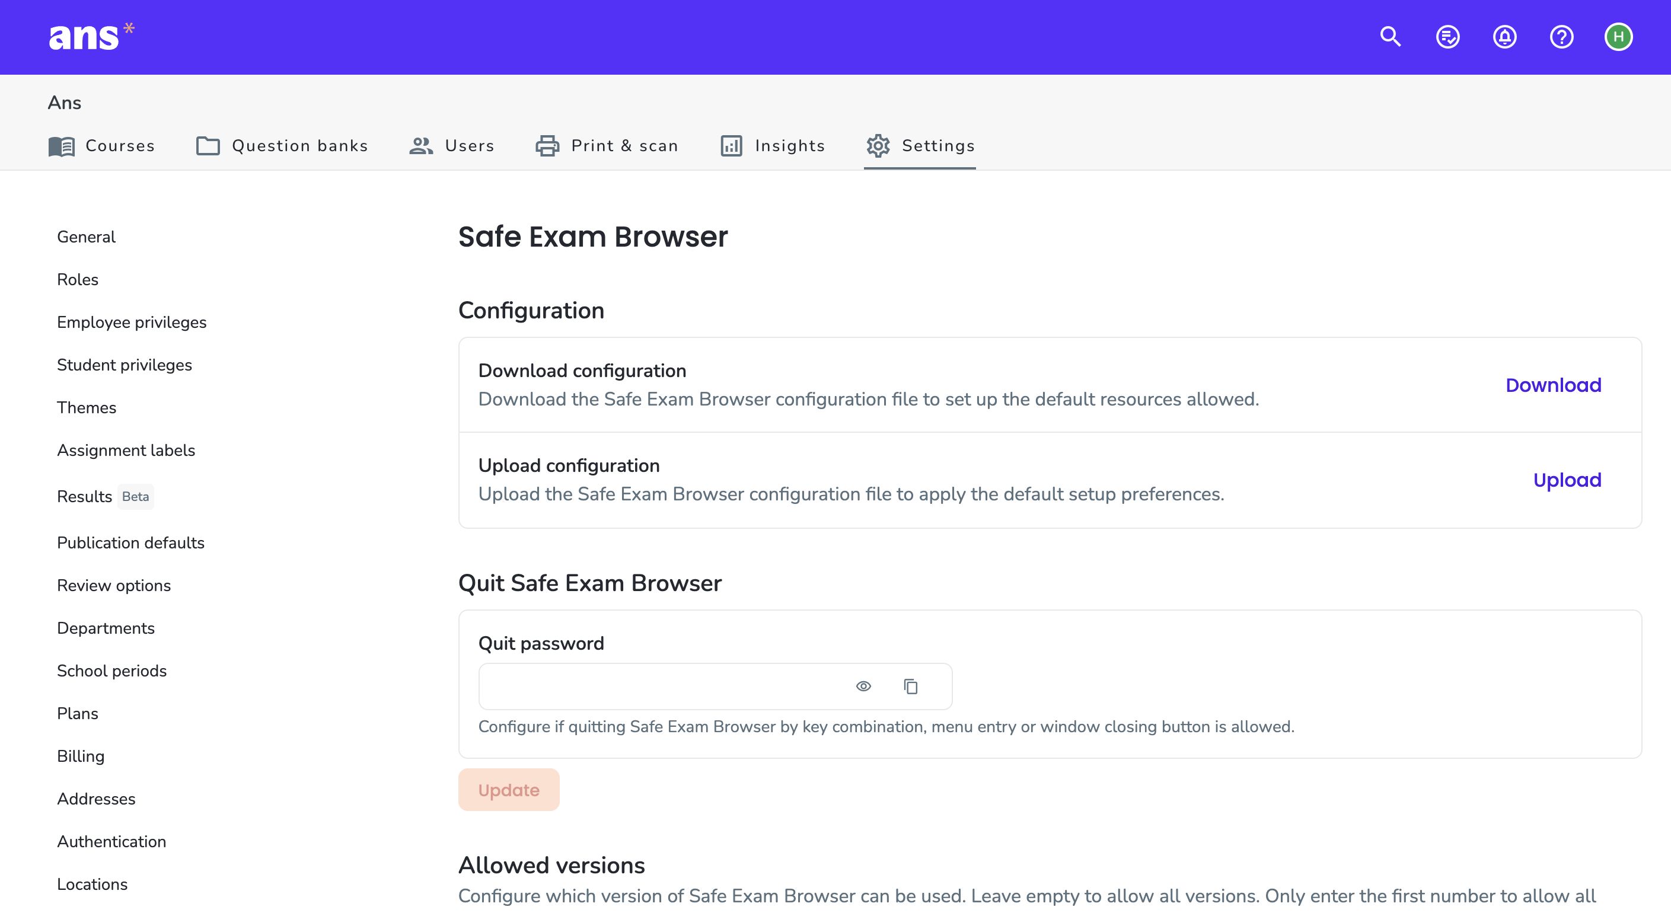Open Employee privileges in sidebar
1671x913 pixels.
point(132,323)
